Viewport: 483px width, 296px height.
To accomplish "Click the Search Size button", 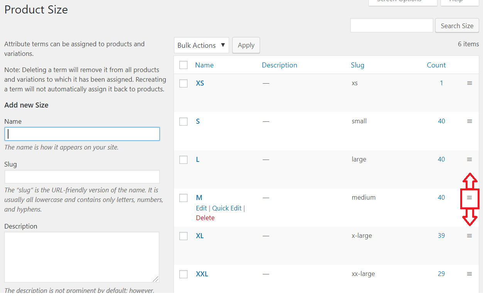I will pos(457,26).
